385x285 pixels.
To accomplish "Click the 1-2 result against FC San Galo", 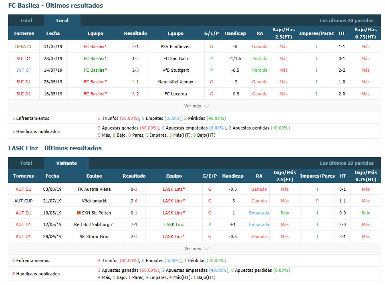I will pos(135,59).
